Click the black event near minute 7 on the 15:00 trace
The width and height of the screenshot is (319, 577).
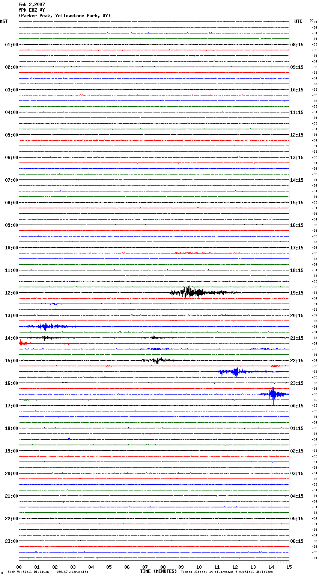coord(156,360)
